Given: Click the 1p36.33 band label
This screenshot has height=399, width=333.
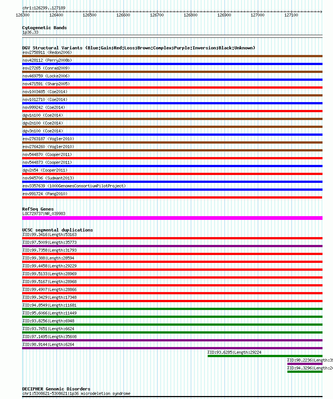Looking at the screenshot, I should 30,33.
